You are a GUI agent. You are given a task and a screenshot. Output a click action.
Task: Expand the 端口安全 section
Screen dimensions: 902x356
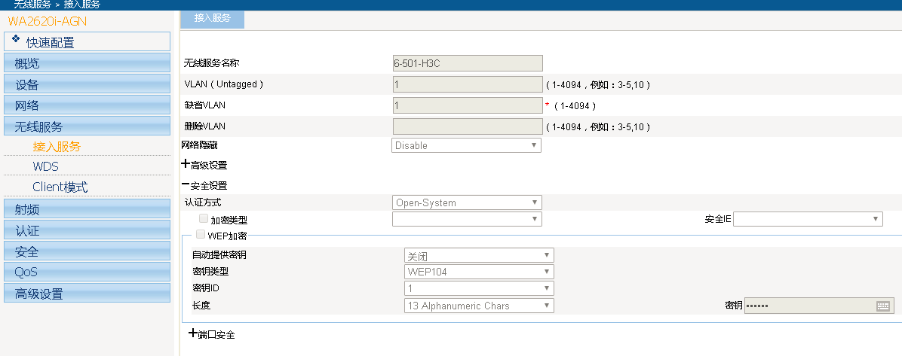pos(193,333)
